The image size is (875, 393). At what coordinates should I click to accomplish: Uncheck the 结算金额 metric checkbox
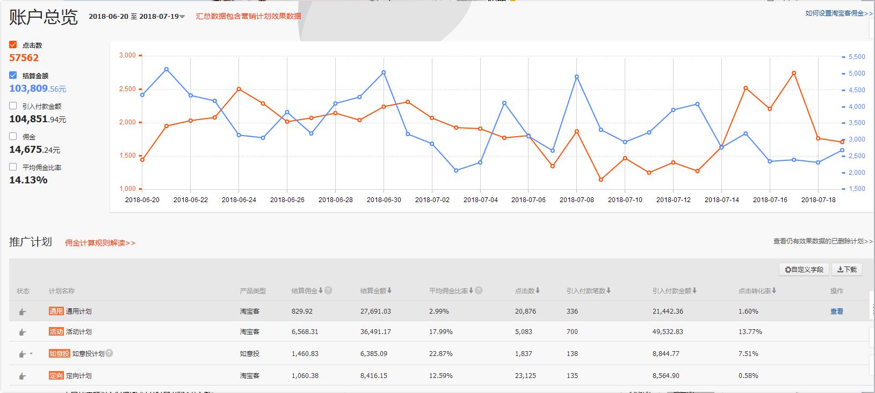(13, 76)
